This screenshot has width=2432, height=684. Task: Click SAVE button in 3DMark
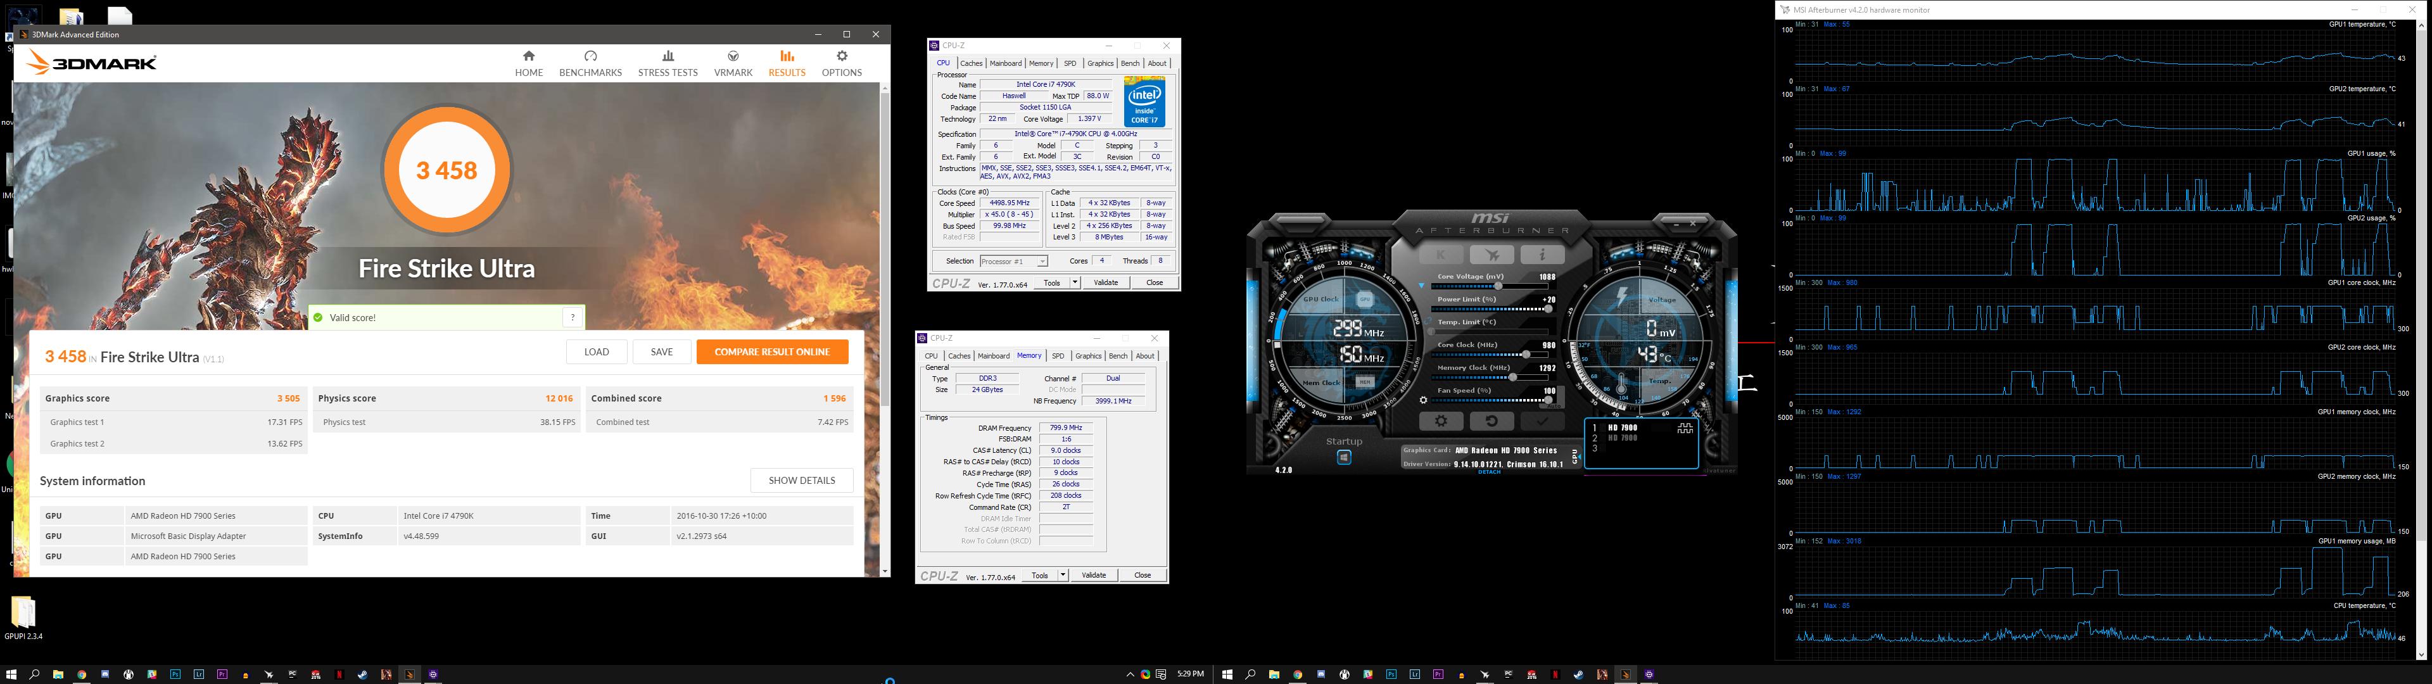[662, 351]
